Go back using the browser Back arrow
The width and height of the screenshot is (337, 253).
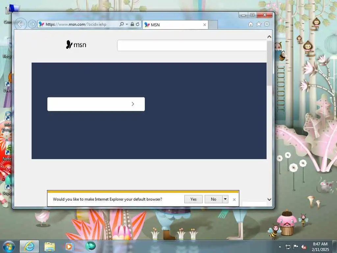(x=20, y=24)
